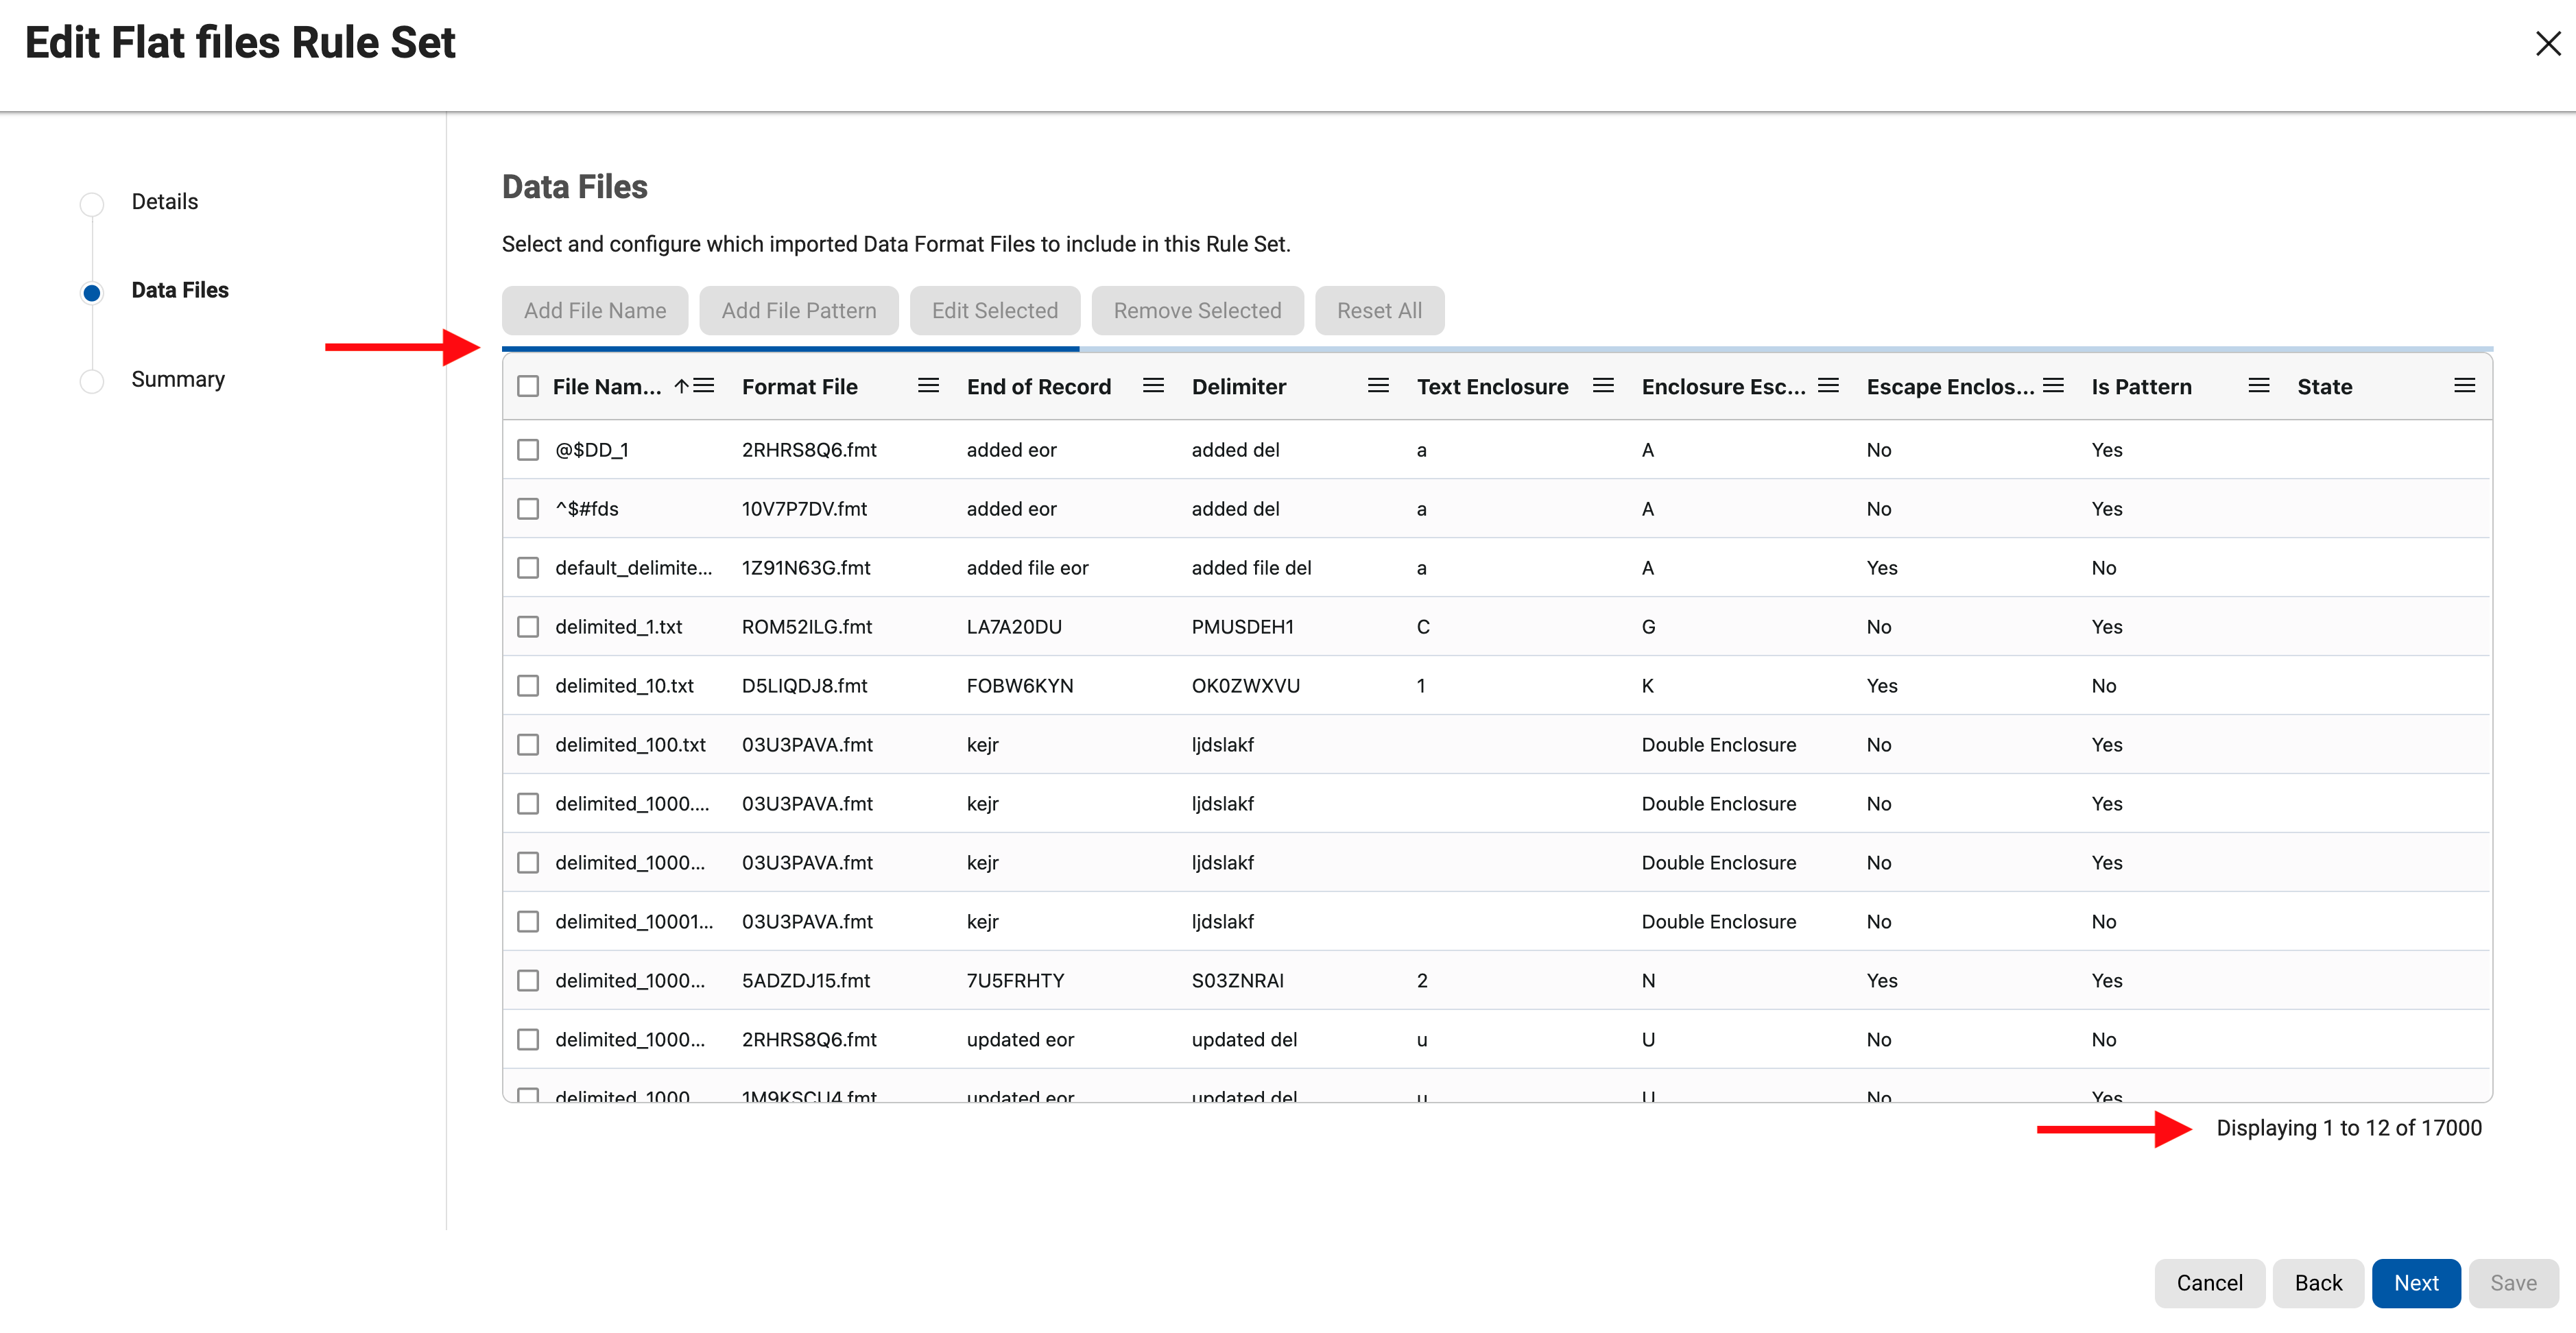Open the Delimiter column menu
2576x1333 pixels.
(1378, 385)
